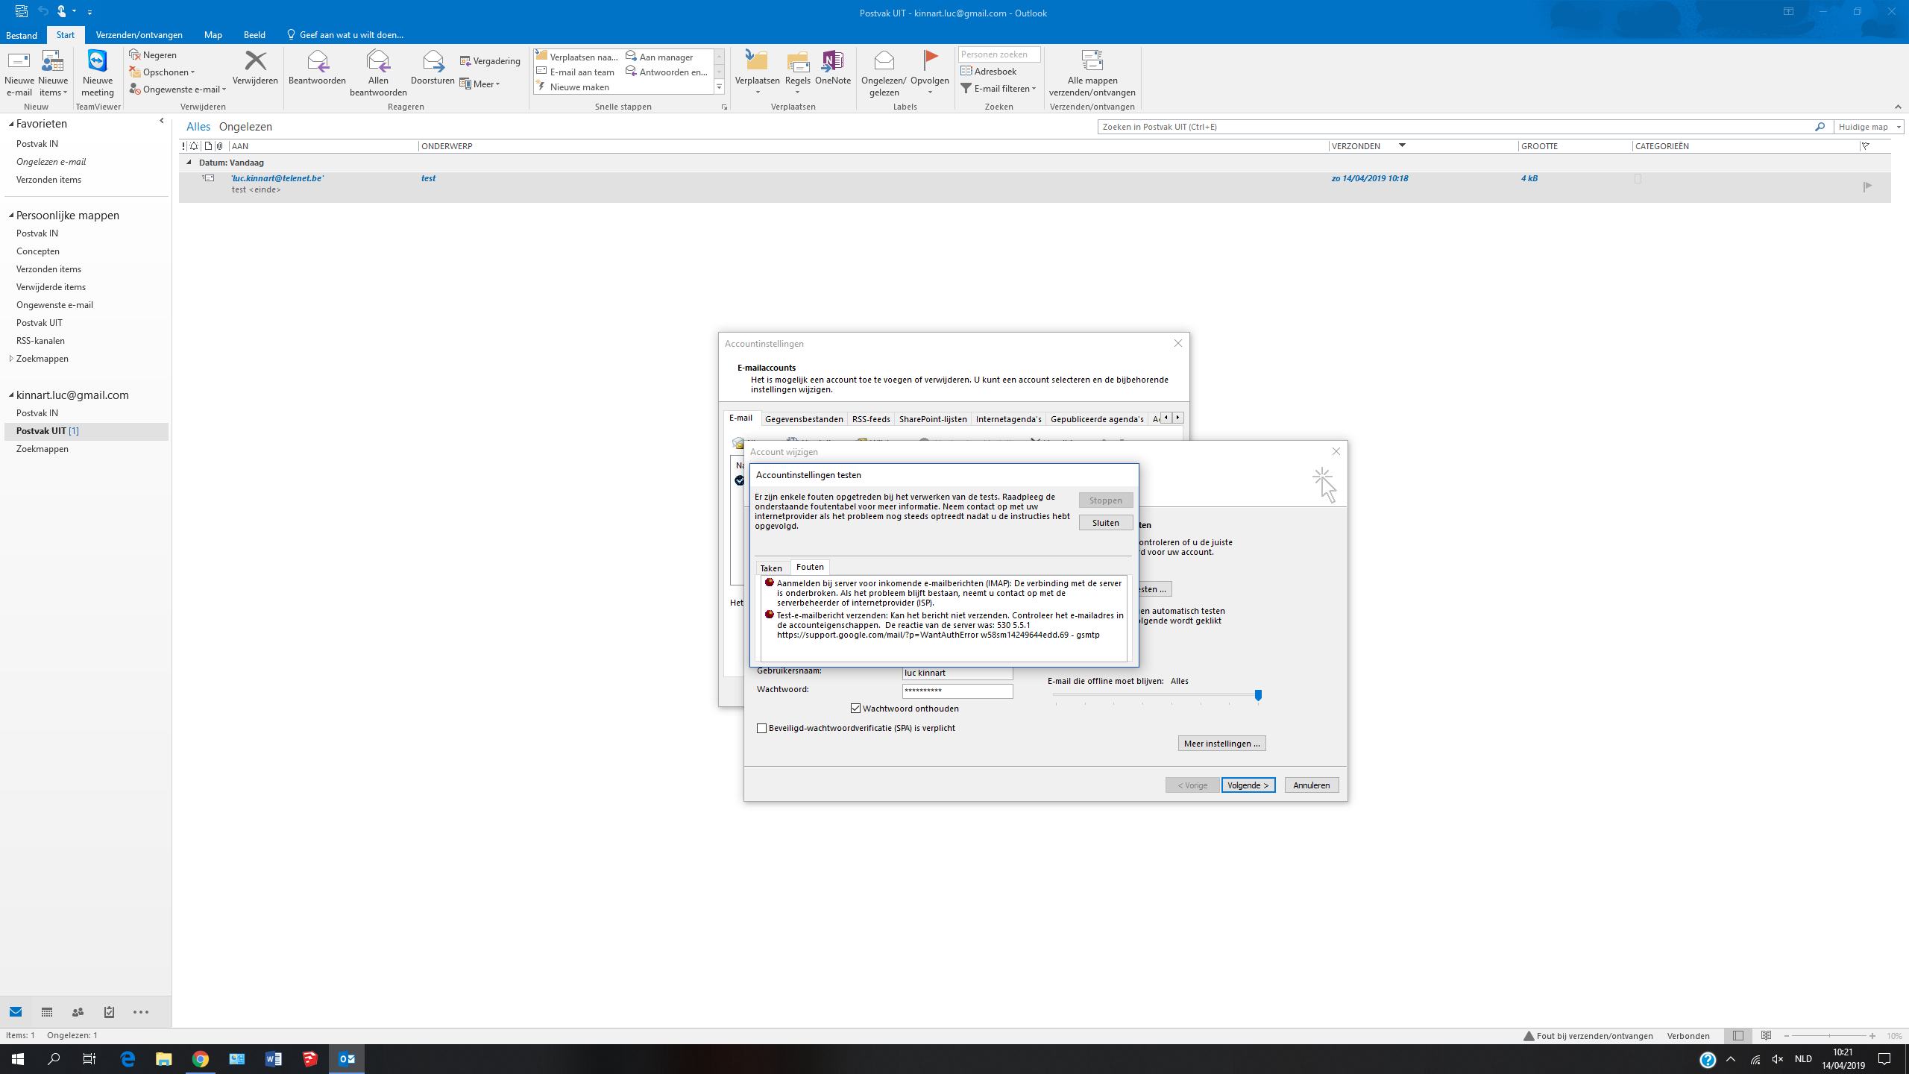Click the Opvolgen flag icon

(x=930, y=60)
